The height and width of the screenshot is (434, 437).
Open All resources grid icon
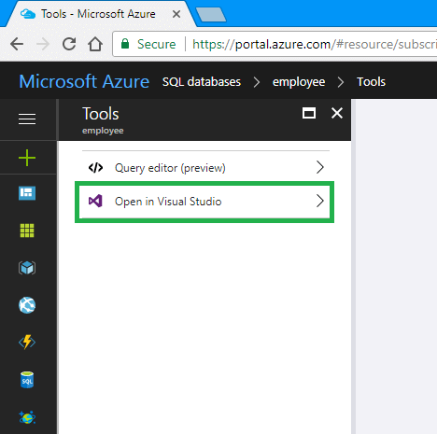click(x=27, y=231)
